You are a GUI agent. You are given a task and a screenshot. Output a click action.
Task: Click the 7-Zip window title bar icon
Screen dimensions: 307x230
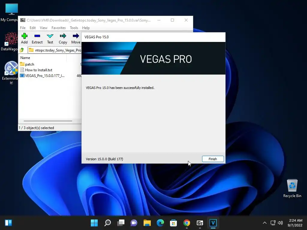23,20
